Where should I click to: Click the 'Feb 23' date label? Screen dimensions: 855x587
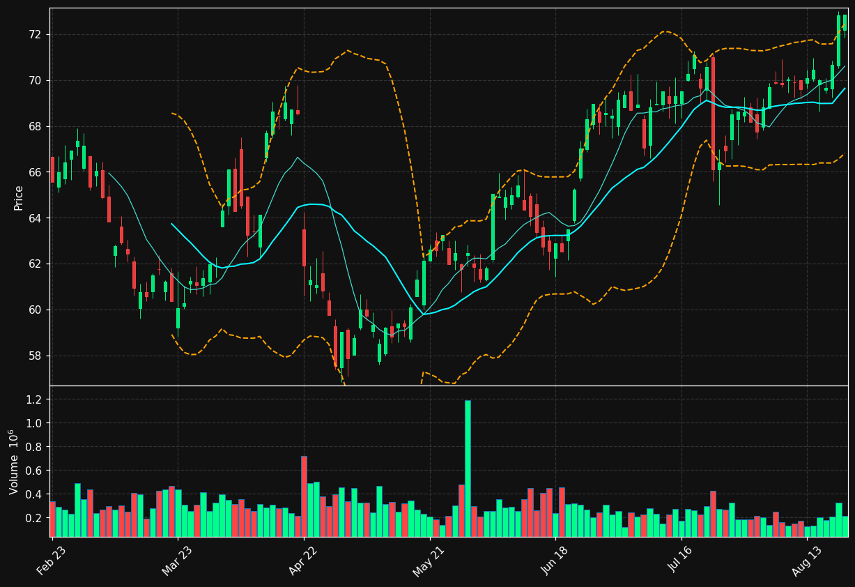tap(51, 562)
